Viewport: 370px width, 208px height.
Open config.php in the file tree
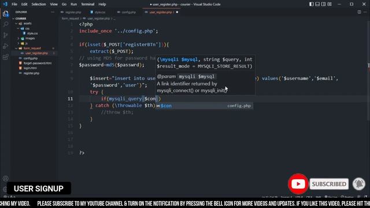pos(31,58)
